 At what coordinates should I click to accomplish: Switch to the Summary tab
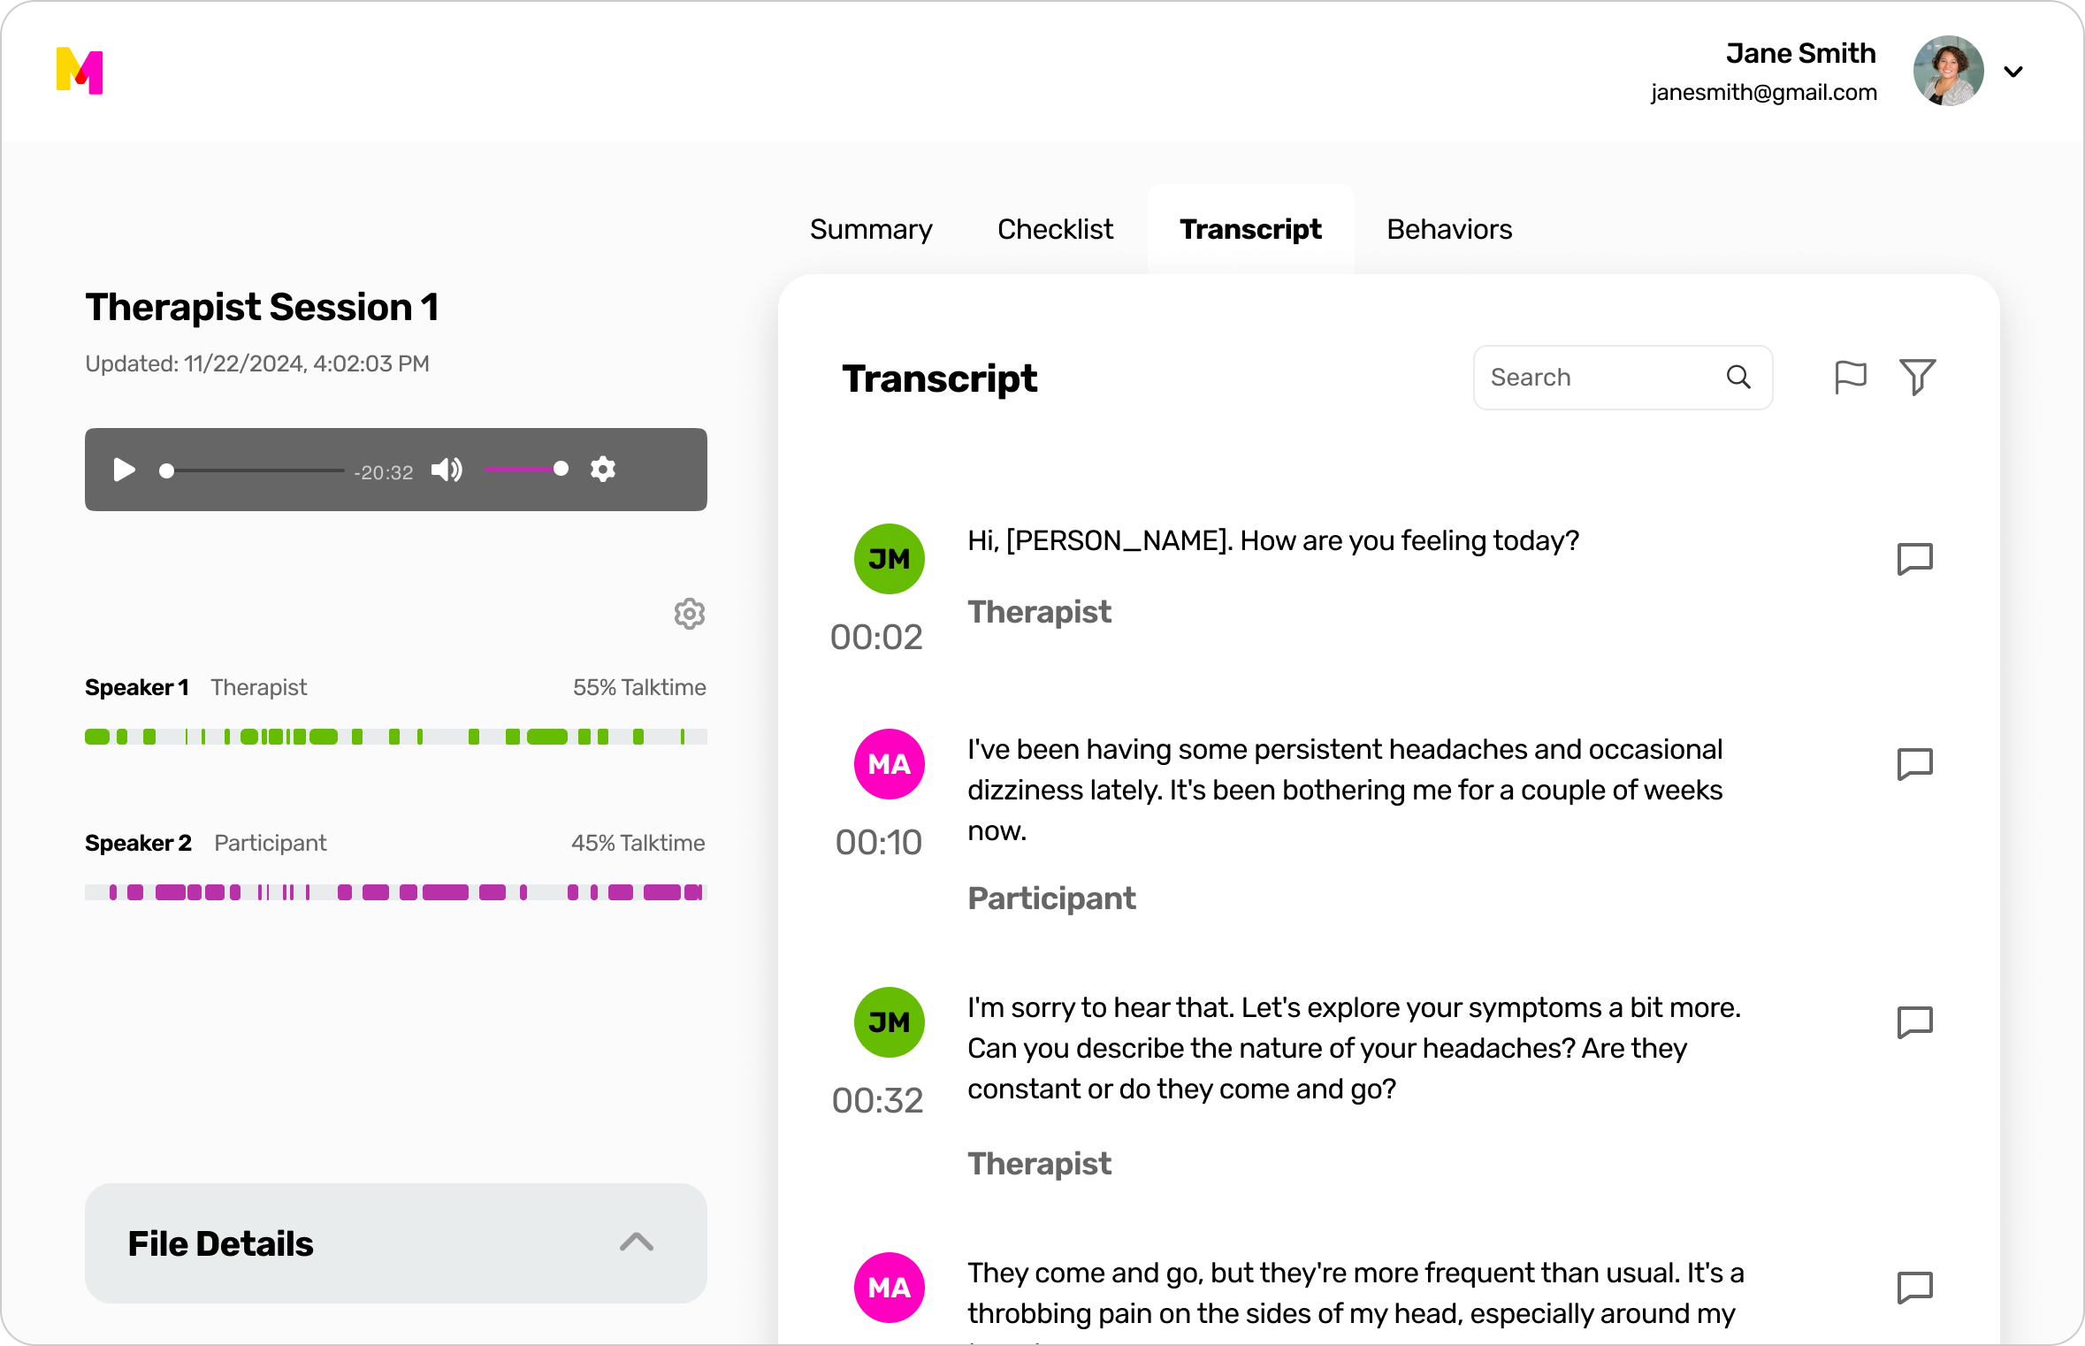point(871,229)
